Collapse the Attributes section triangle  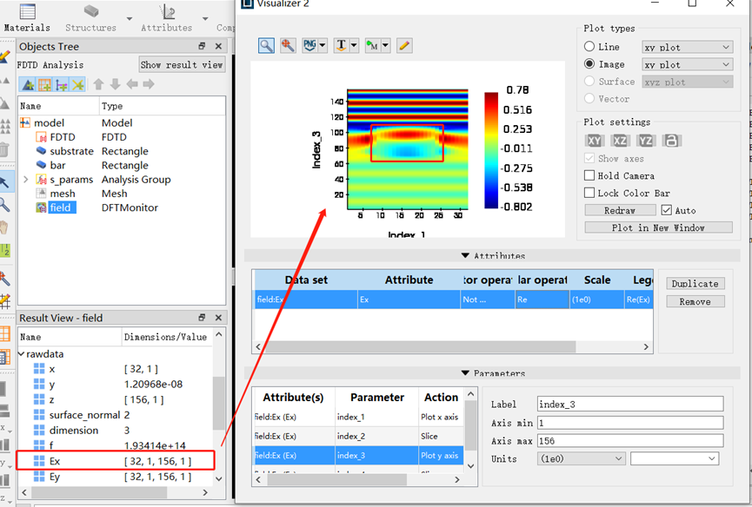[465, 255]
